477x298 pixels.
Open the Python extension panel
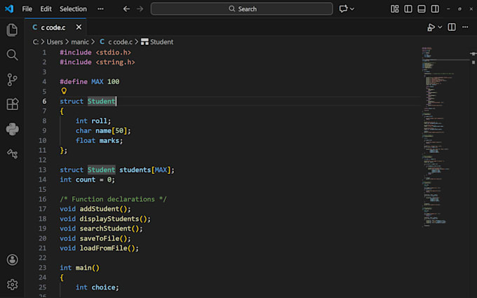pyautogui.click(x=12, y=128)
